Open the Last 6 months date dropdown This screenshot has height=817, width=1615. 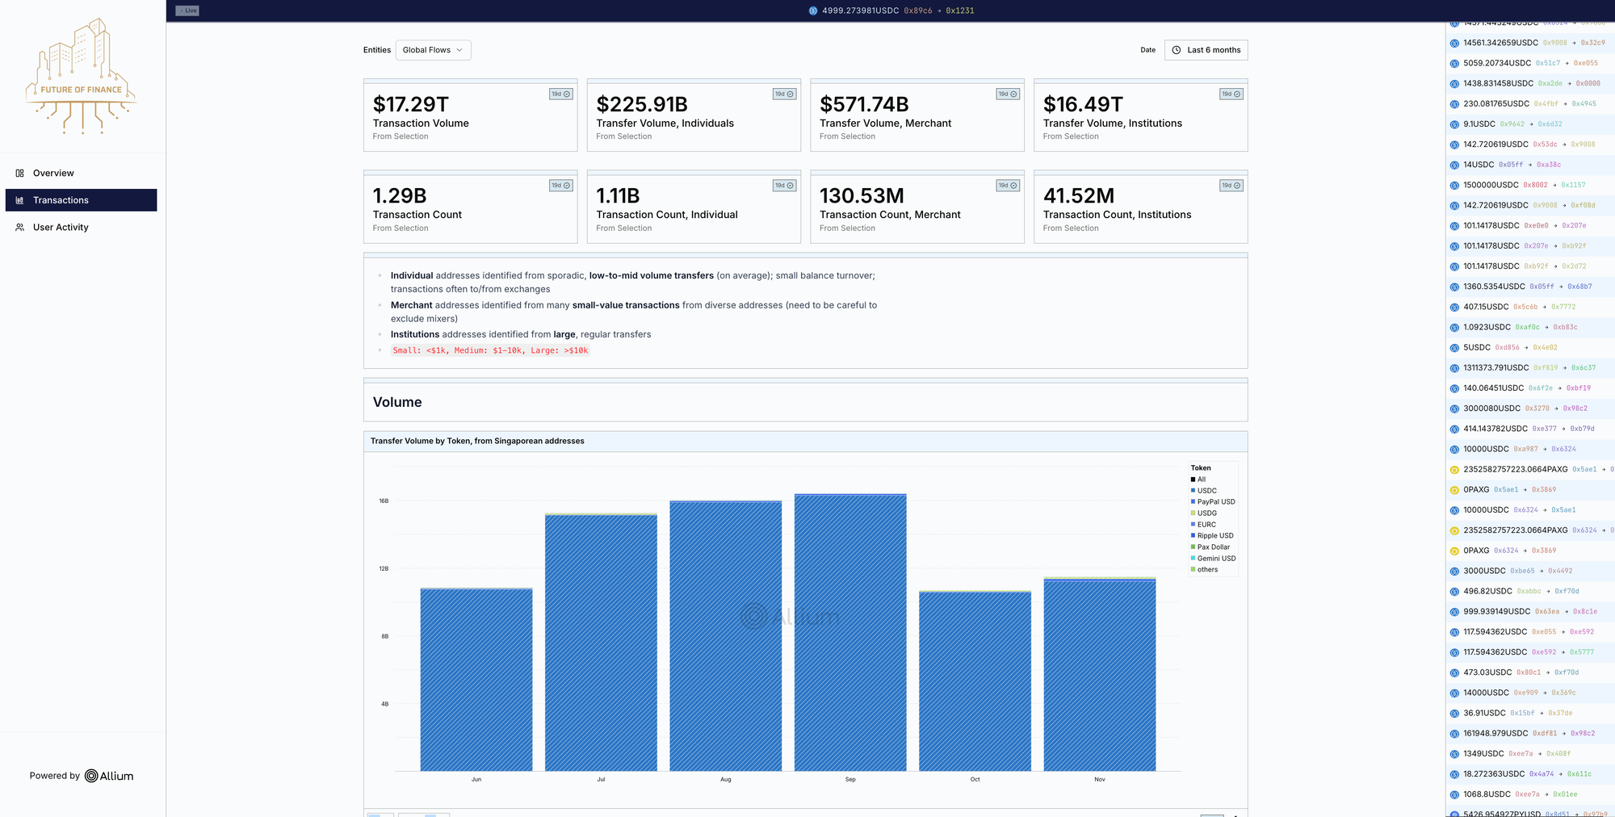(1206, 50)
